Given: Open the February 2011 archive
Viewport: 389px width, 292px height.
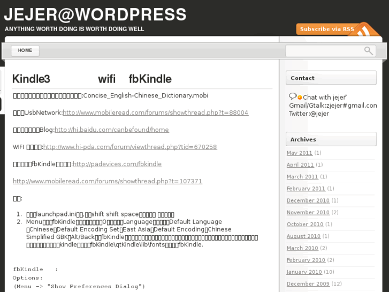Looking at the screenshot, I should 306,189.
